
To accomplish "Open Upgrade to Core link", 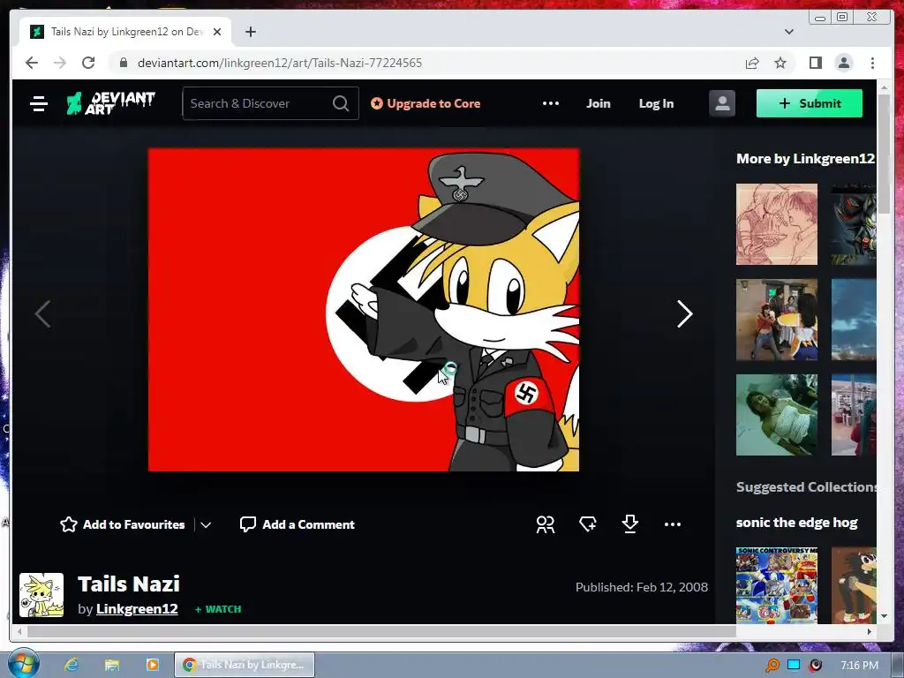I will tap(426, 103).
